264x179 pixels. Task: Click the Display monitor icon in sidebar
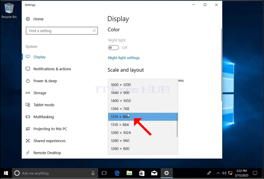(28, 57)
